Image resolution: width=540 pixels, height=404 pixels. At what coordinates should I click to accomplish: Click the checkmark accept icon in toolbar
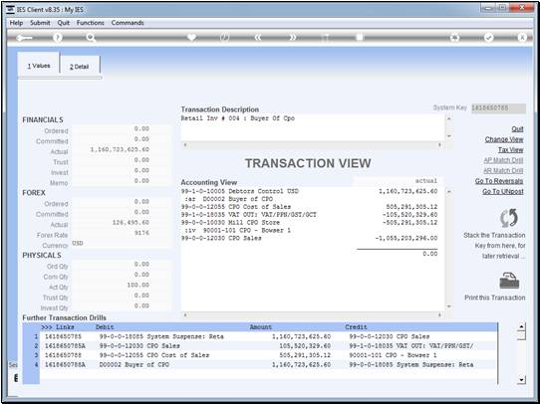pyautogui.click(x=488, y=38)
